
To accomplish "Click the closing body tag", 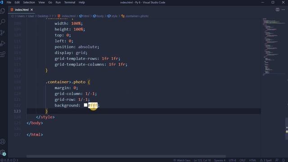I will click(x=35, y=123).
